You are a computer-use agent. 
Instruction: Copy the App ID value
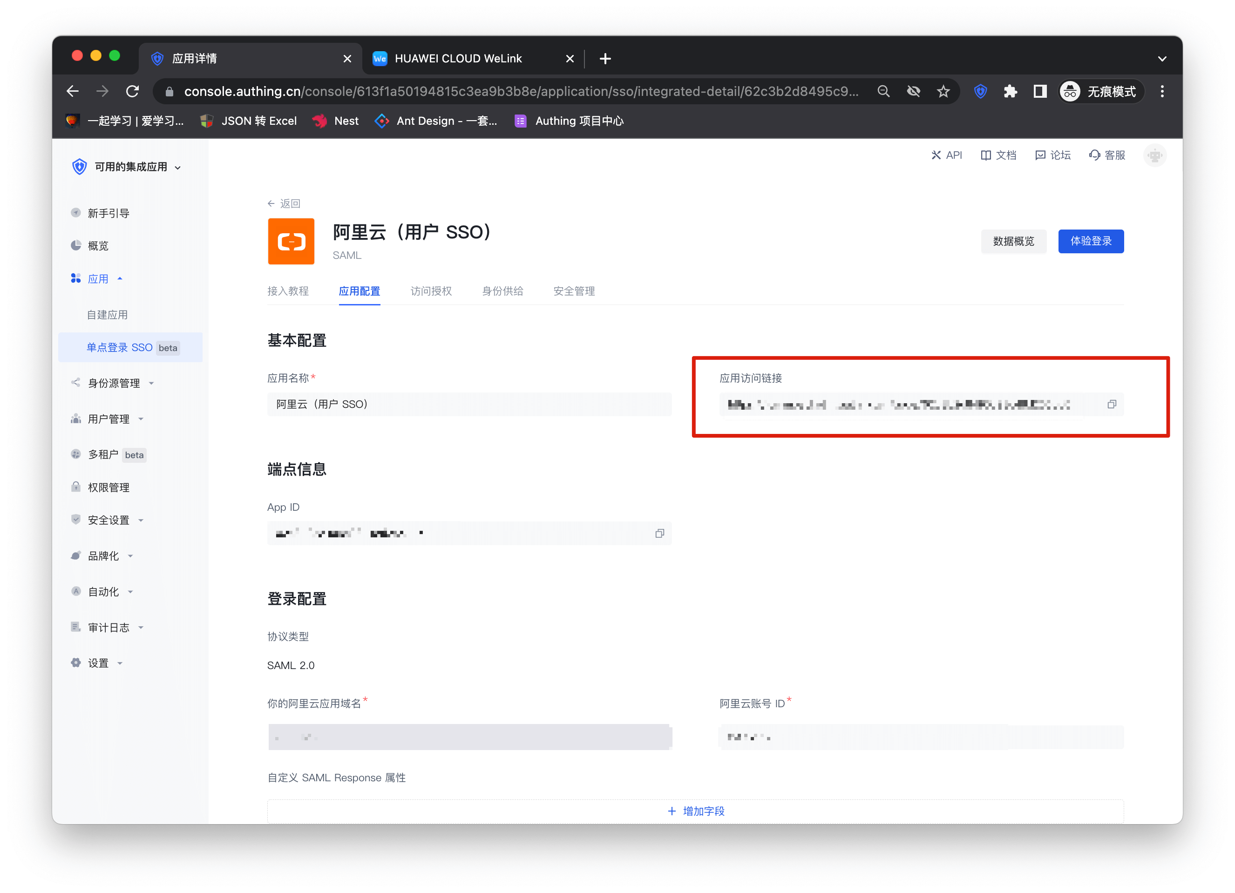click(x=659, y=533)
